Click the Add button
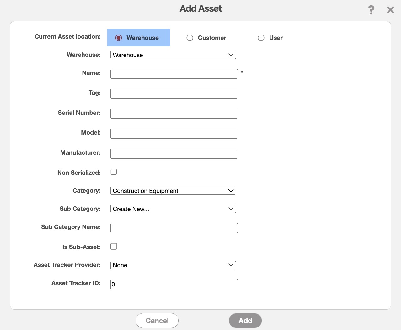The image size is (401, 330). tap(245, 321)
